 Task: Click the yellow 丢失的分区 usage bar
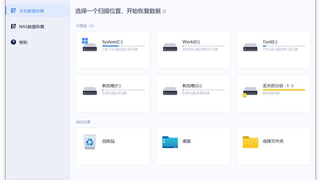(284, 90)
